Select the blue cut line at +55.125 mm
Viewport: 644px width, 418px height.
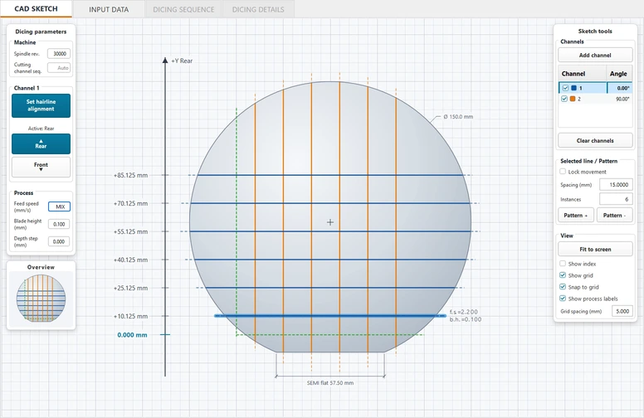pos(330,231)
